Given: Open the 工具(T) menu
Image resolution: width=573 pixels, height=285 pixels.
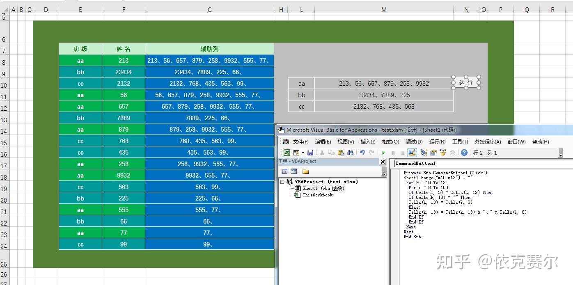Looking at the screenshot, I should [460, 142].
